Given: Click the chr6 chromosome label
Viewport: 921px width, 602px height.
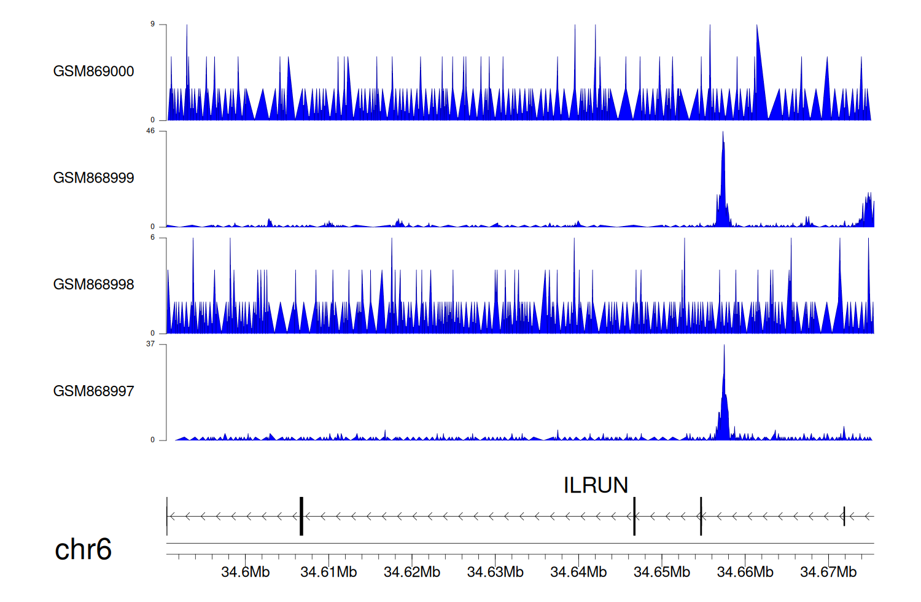Looking at the screenshot, I should [83, 549].
